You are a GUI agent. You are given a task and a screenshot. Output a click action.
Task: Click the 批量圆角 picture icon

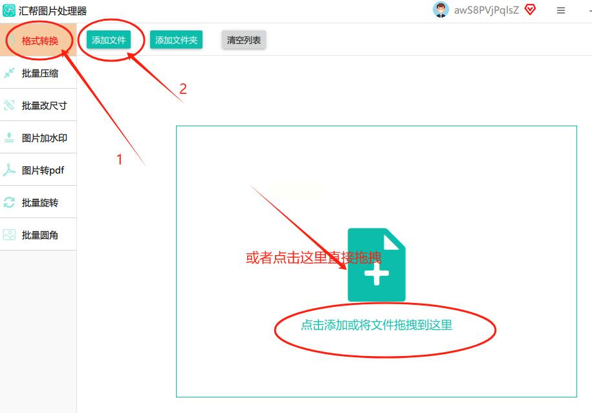coord(9,235)
